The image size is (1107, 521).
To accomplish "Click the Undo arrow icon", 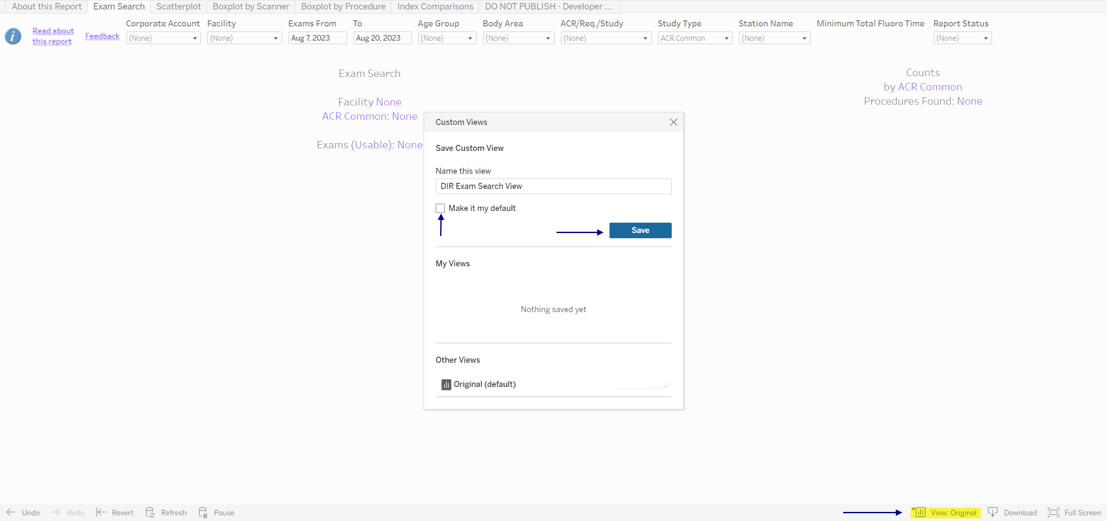I will [11, 512].
